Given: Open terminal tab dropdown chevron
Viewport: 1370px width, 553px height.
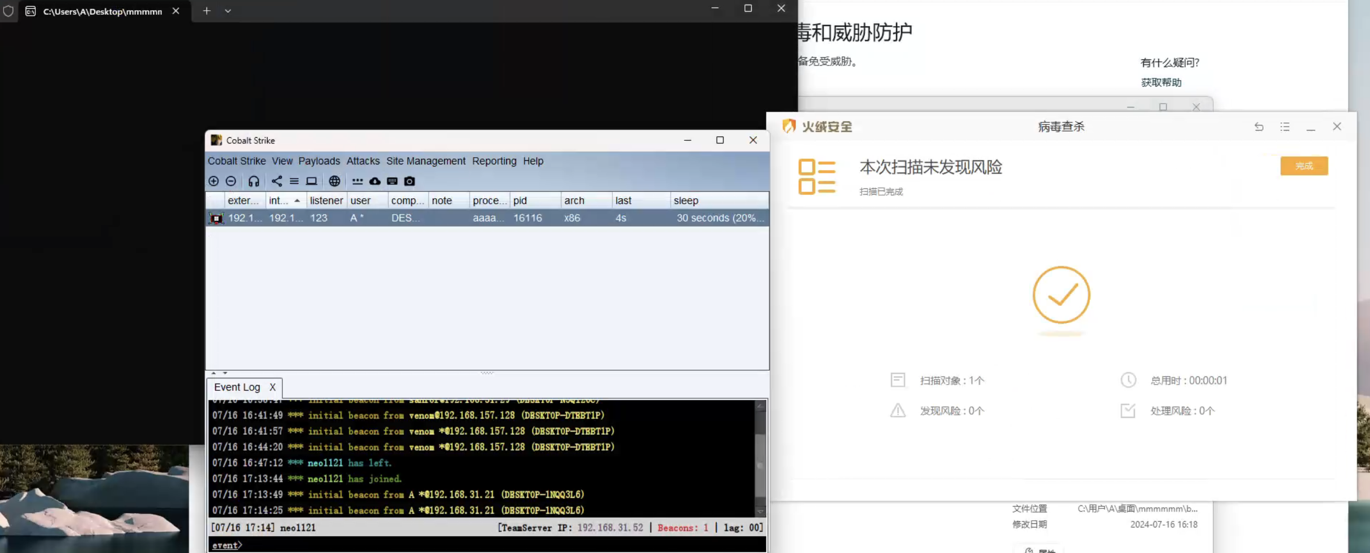Looking at the screenshot, I should (227, 11).
